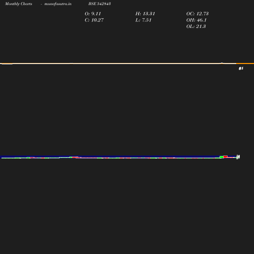The height and width of the screenshot is (254, 254).
Task: Click the large red candlestick near chart end
Action: click(x=226, y=156)
